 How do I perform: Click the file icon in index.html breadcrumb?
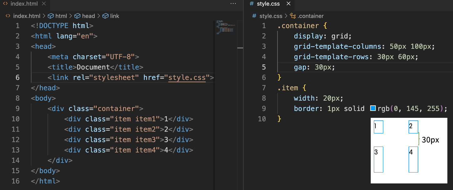(x=8, y=16)
